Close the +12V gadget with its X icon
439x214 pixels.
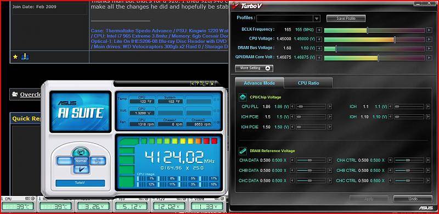click(x=185, y=199)
